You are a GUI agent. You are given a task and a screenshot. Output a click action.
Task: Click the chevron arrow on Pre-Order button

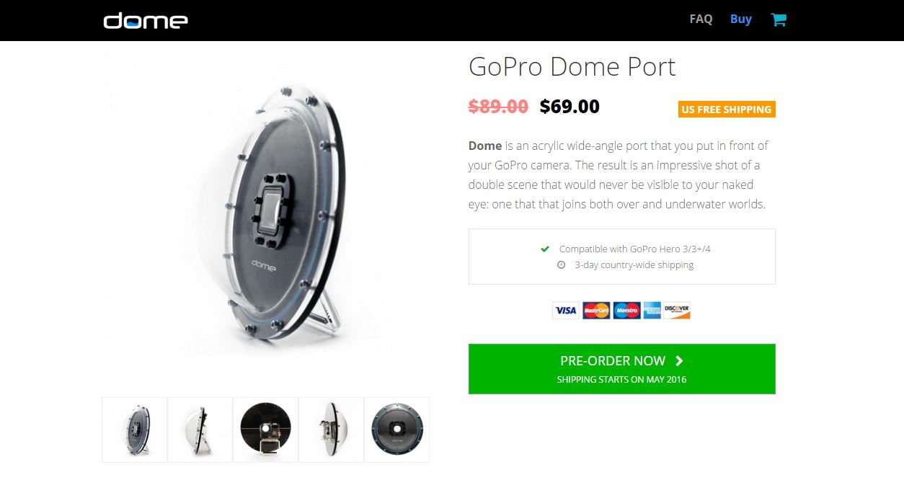click(679, 361)
